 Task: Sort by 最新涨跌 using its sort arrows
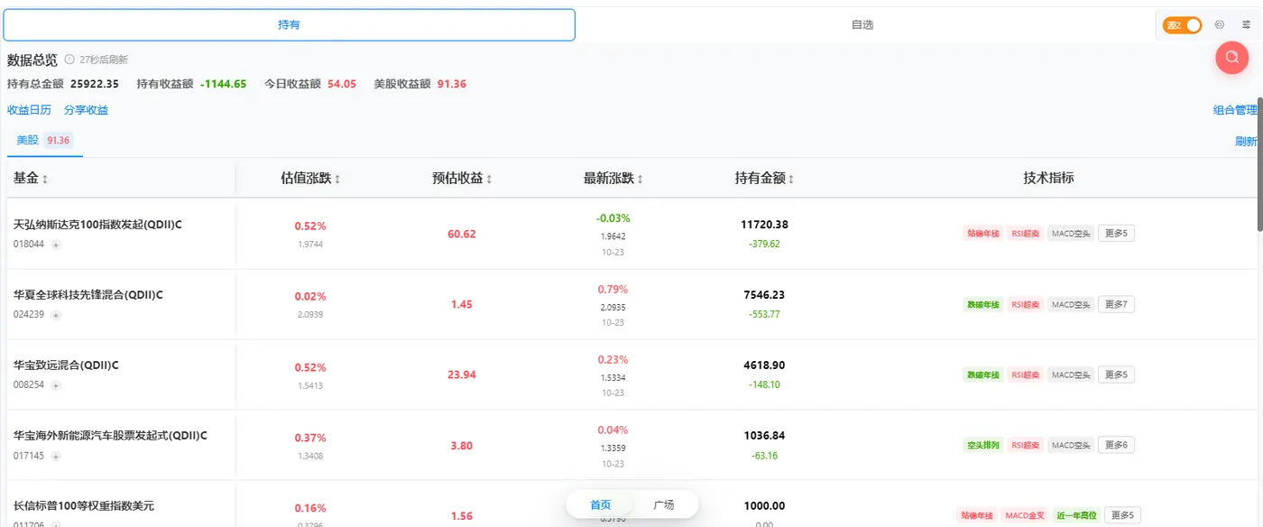641,179
